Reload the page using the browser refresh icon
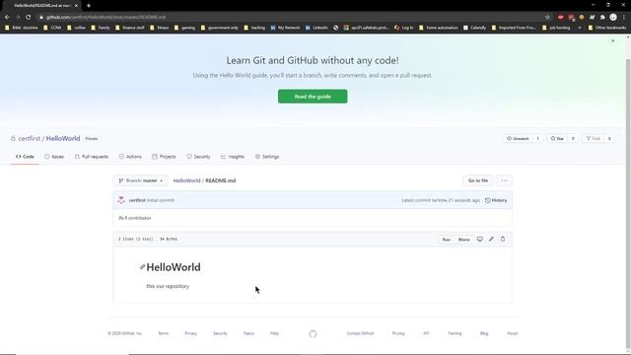Screen dimensions: 631x355 tap(29, 18)
